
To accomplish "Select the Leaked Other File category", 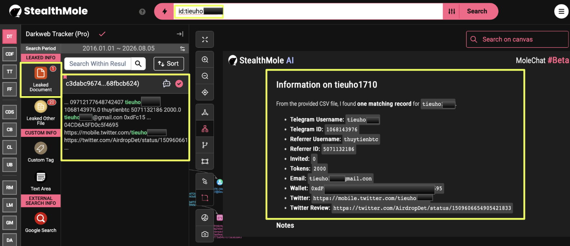I will click(41, 113).
